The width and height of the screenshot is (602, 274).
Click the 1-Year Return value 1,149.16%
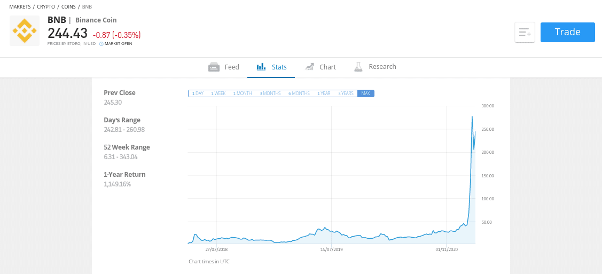pos(117,184)
